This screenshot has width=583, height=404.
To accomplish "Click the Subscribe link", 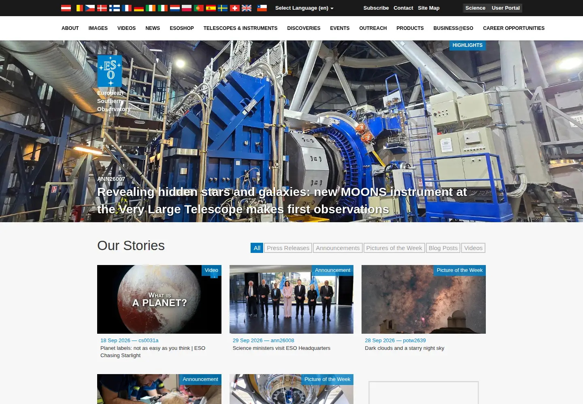I will pos(376,8).
